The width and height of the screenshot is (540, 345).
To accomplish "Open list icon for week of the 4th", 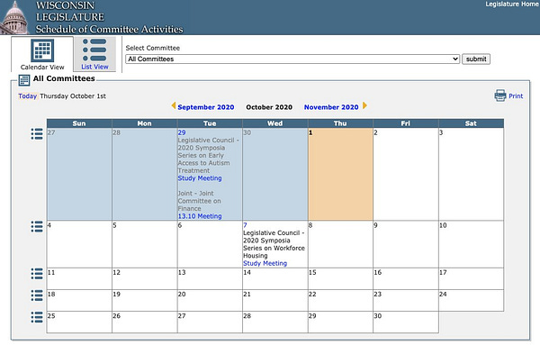I will tap(37, 226).
